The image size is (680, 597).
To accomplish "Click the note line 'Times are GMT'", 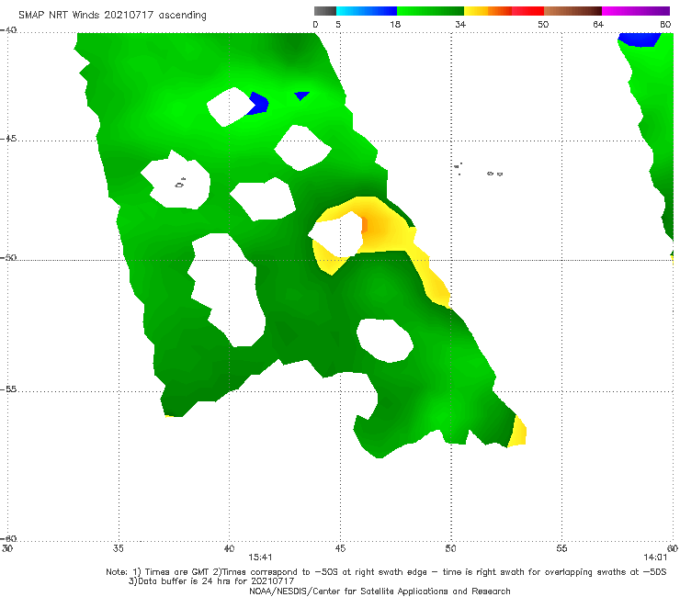I will tap(177, 572).
